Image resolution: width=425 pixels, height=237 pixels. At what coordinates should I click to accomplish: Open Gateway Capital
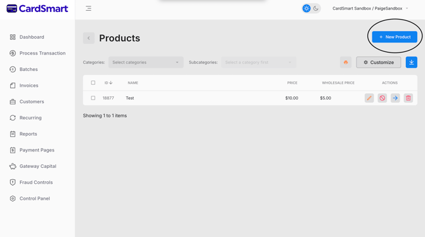tap(33, 166)
